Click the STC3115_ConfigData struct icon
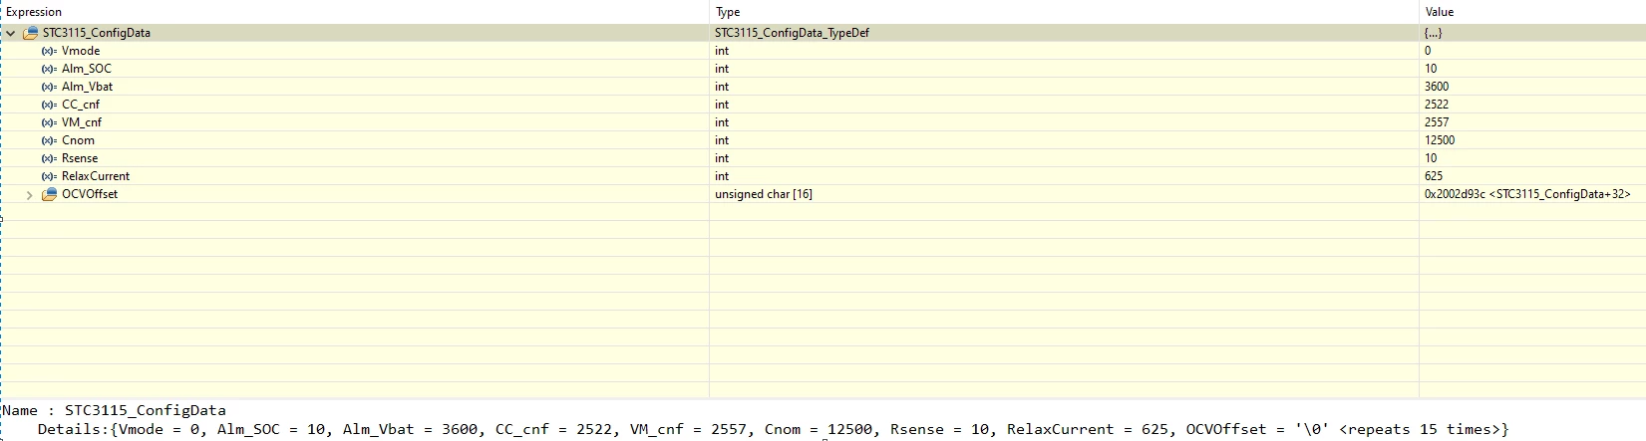 (x=30, y=33)
